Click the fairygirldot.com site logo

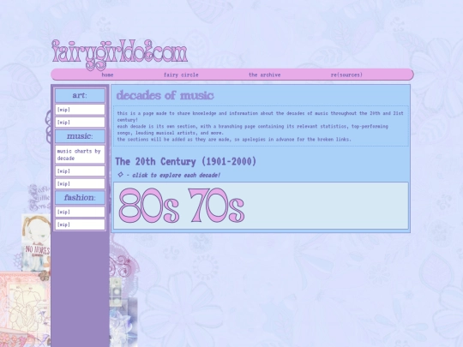click(119, 55)
